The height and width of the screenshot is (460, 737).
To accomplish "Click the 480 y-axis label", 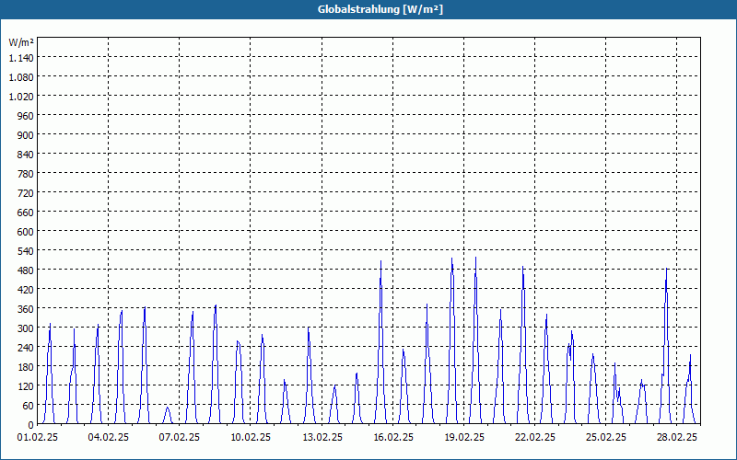I will pyautogui.click(x=26, y=270).
